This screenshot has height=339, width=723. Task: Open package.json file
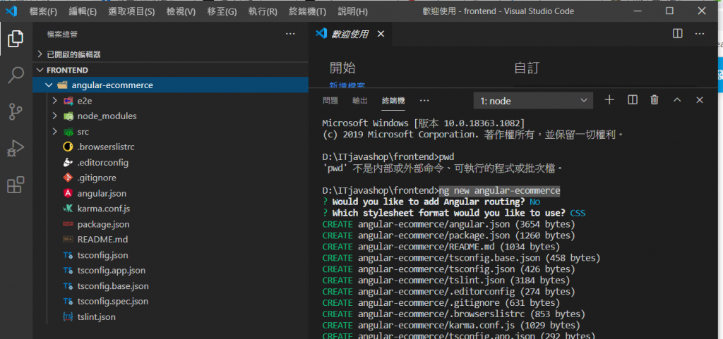point(103,224)
